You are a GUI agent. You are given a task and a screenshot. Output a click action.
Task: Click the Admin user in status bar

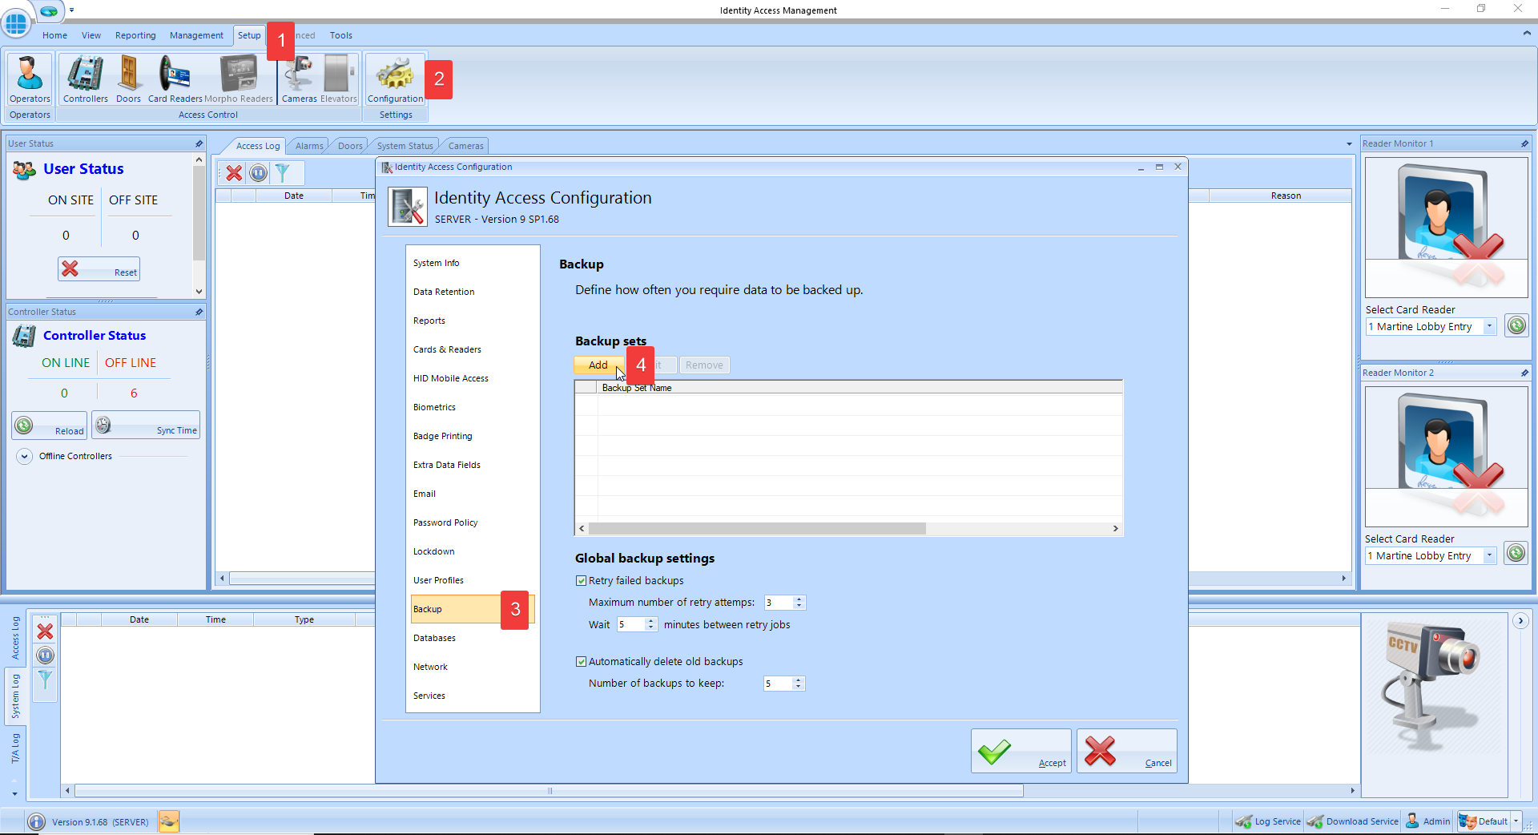pos(1427,821)
